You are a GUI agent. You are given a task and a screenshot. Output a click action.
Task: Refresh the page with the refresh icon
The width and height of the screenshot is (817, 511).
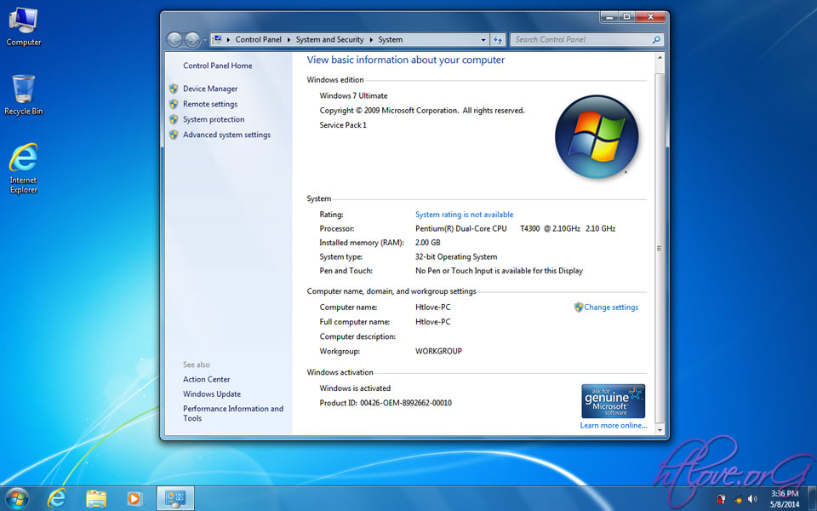click(x=498, y=39)
